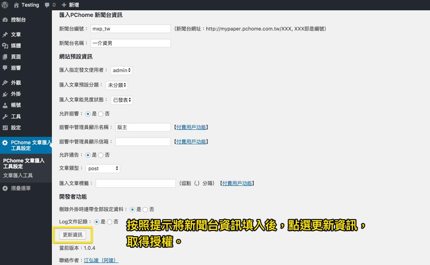Click the 迴響 comment icon in sidebar
The width and height of the screenshot is (430, 265).
tap(5, 68)
